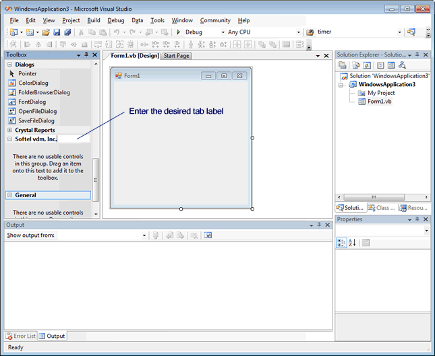435x356 pixels.
Task: Select the ColorDialog control in Toolbox
Action: pyautogui.click(x=33, y=83)
